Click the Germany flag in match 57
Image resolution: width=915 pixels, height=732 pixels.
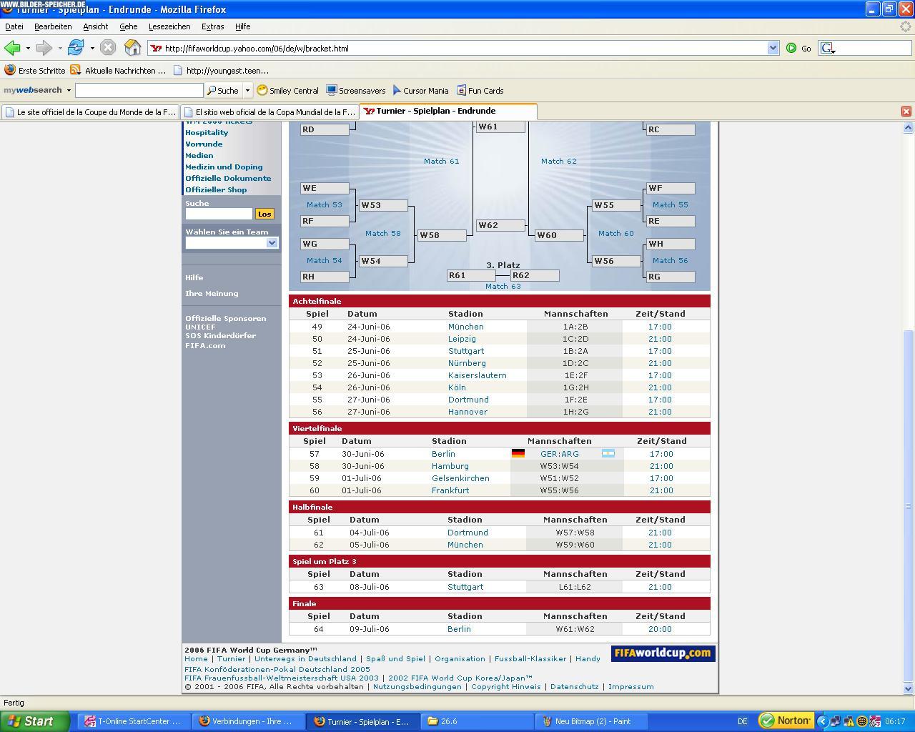(518, 454)
